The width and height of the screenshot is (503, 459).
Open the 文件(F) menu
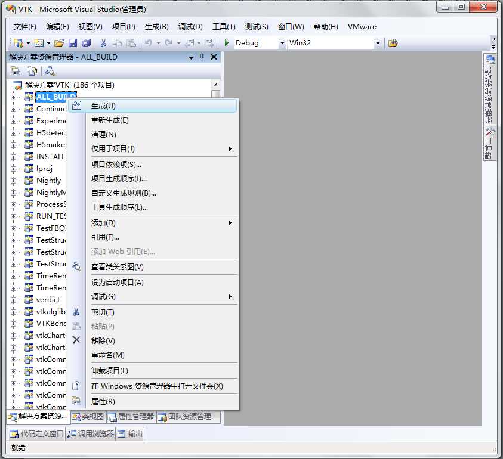(x=24, y=27)
